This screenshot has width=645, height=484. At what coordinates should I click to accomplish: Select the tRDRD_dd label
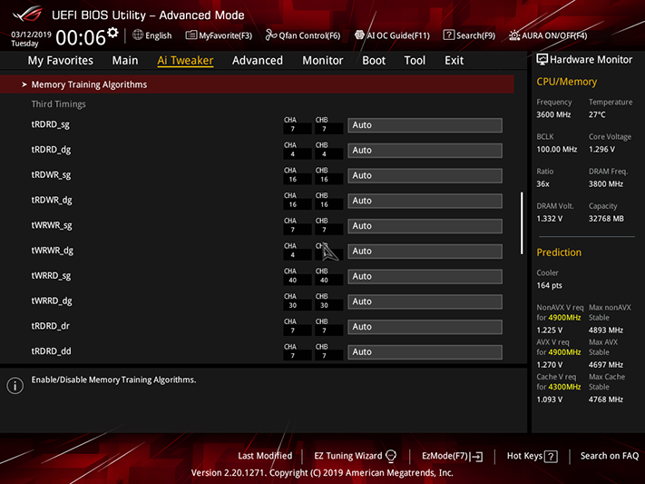[51, 351]
